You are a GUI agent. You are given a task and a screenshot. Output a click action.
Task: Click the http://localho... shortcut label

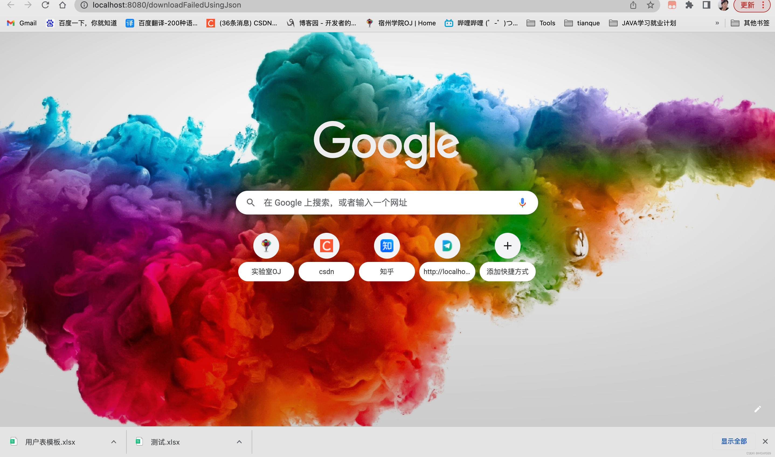447,272
